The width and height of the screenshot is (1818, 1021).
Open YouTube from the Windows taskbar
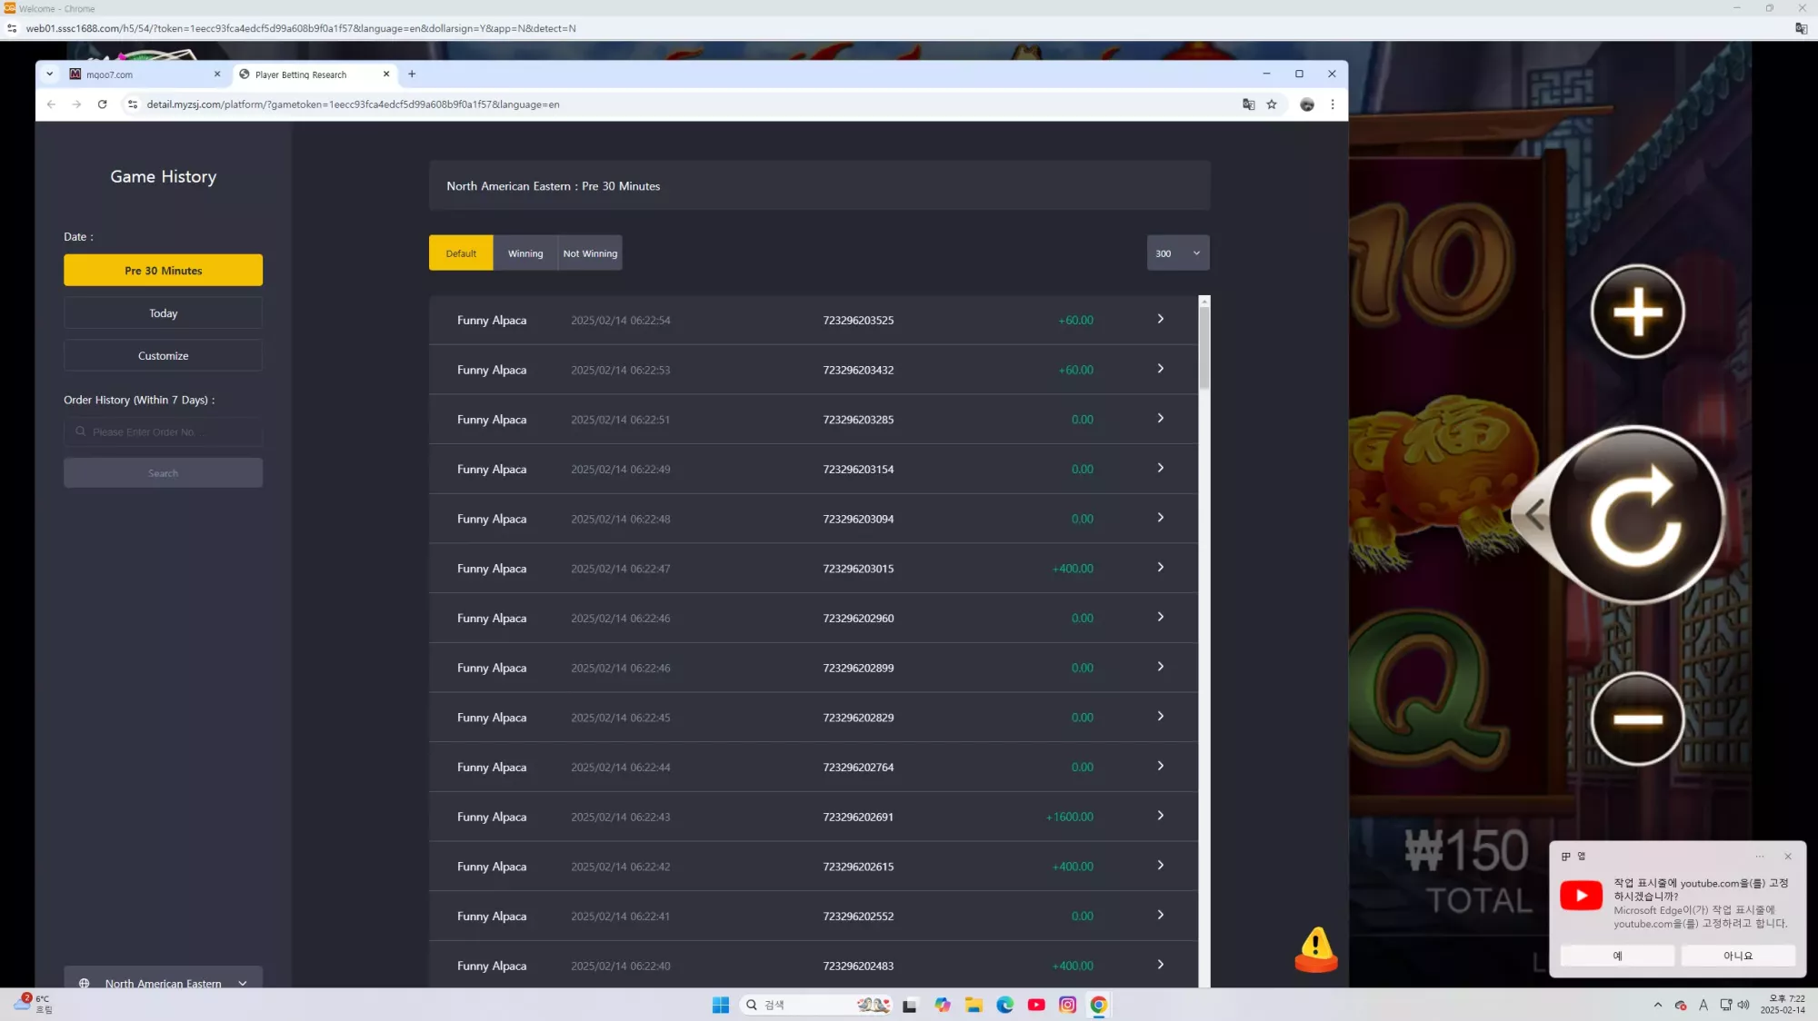[x=1036, y=1005]
